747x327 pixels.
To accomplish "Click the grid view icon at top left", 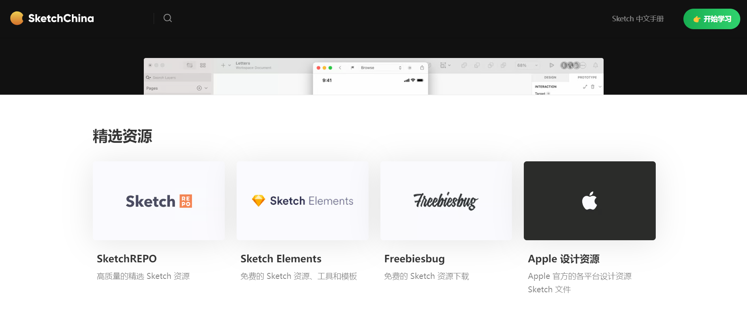I will click(x=203, y=65).
